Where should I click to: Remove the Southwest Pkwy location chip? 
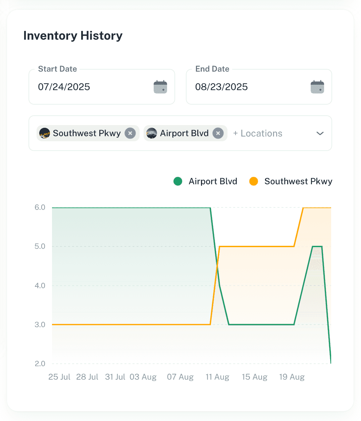point(130,133)
